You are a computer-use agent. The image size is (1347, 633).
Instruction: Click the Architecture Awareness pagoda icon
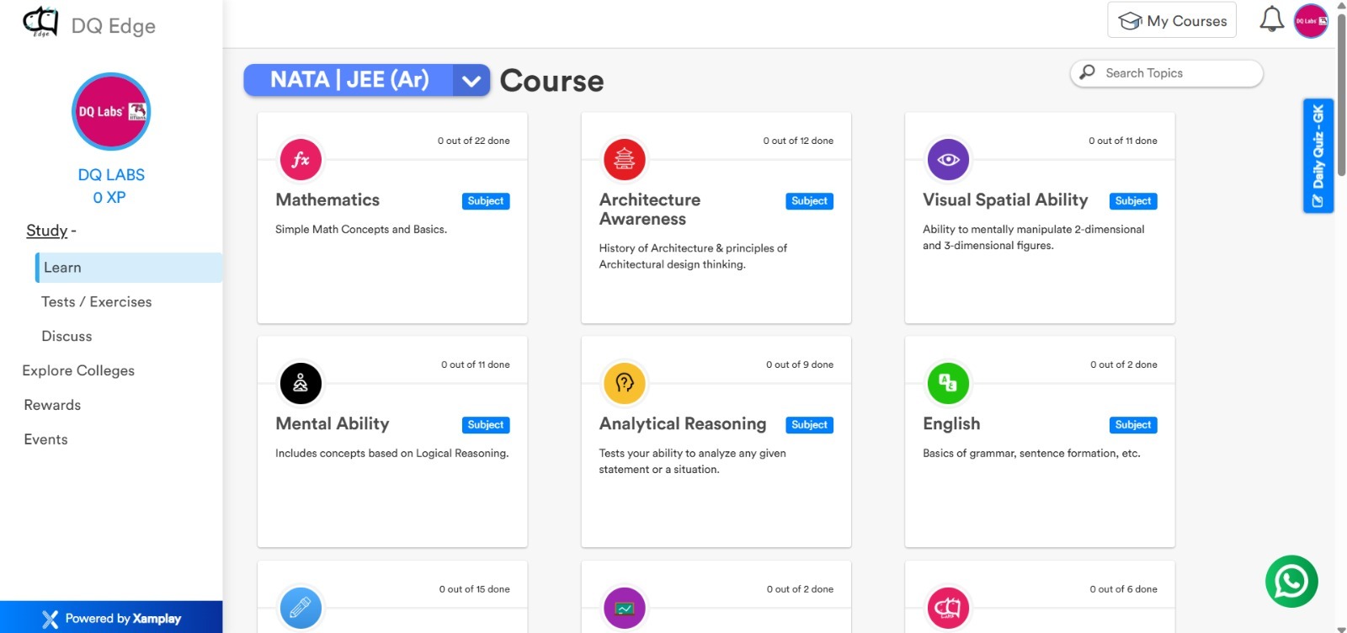(x=624, y=159)
